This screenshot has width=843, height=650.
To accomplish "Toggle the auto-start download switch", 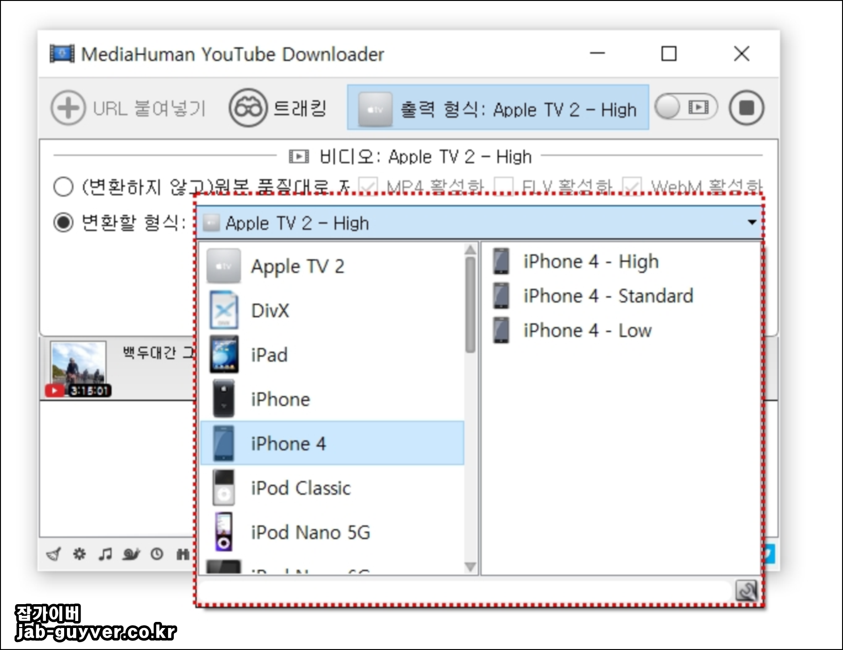I will pos(686,107).
